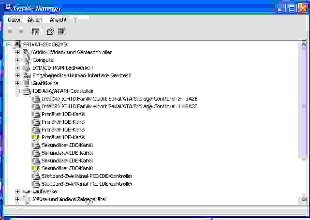Select the Laufwerke label
Screen dimensions: 310x220
tap(45, 191)
